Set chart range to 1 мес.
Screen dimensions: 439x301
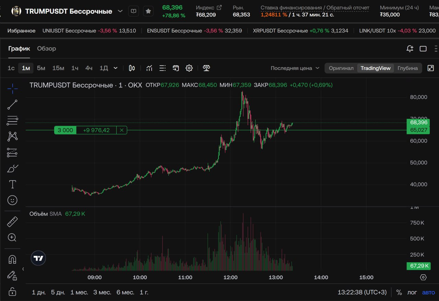79,292
